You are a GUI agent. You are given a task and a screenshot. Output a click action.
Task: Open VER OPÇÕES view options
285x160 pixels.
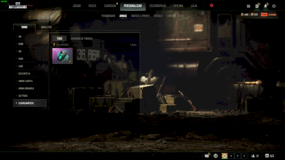click(x=61, y=45)
